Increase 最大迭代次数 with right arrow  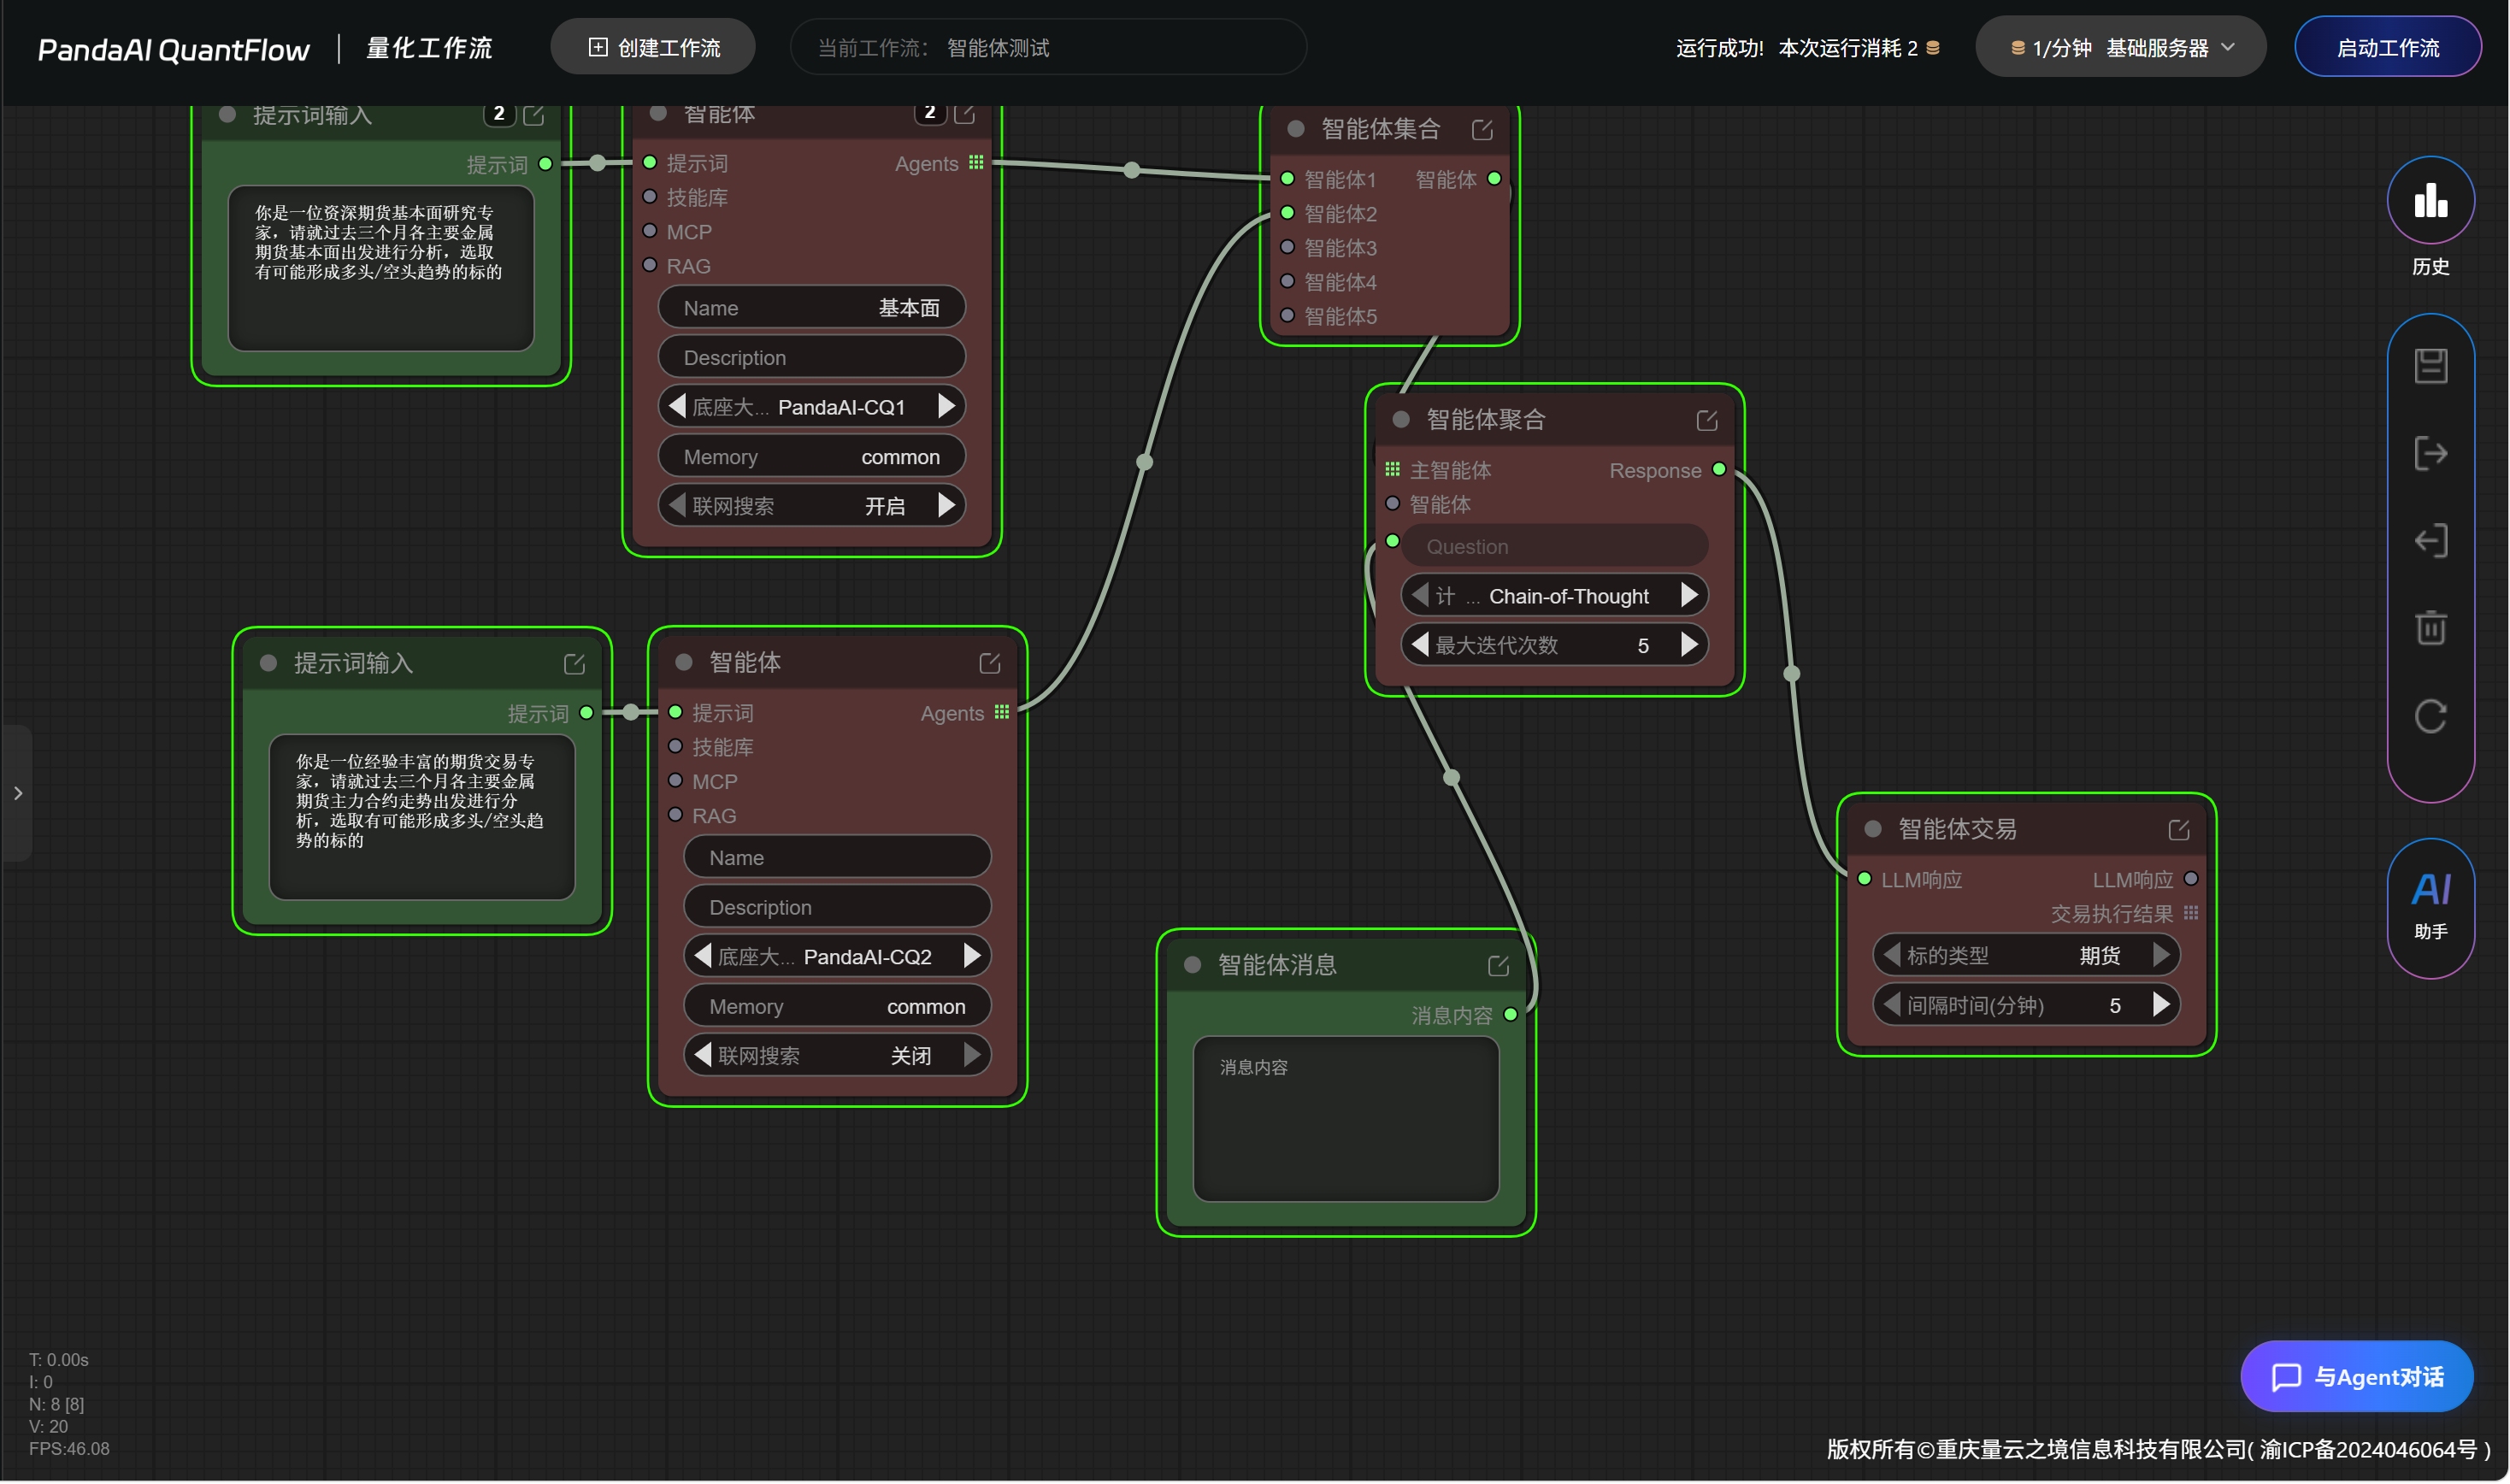1689,645
